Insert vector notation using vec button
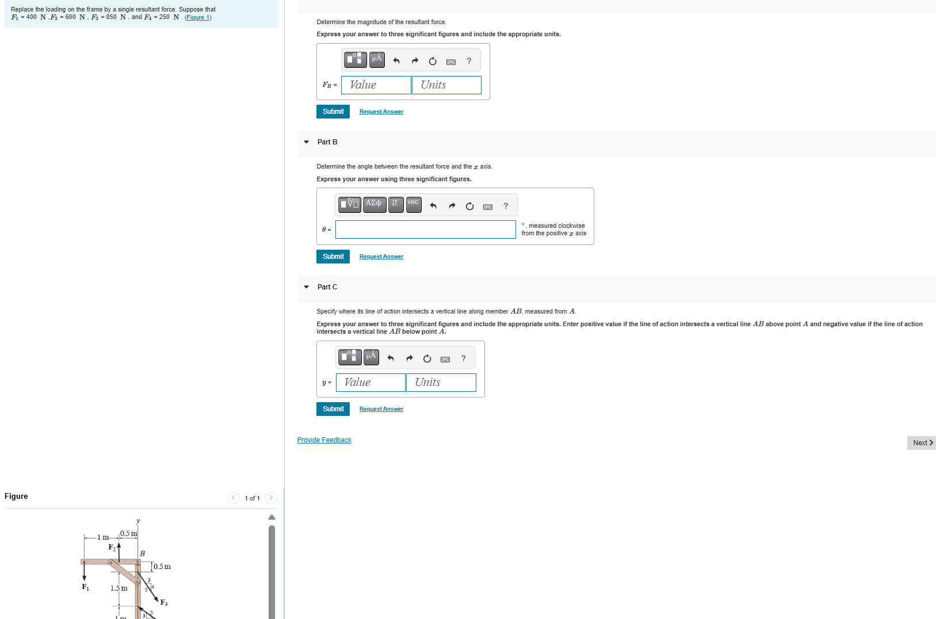The height and width of the screenshot is (619, 936). 414,204
